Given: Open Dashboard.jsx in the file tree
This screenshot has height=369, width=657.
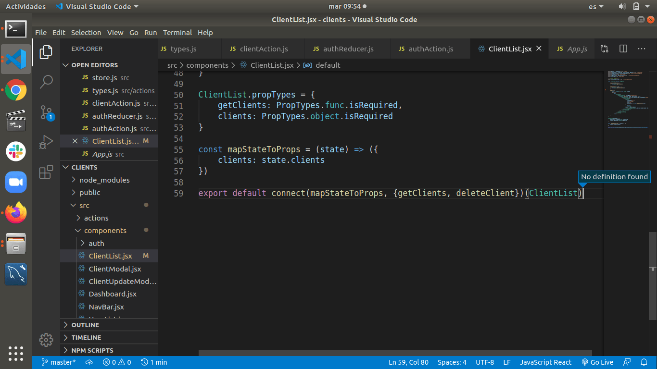Looking at the screenshot, I should 113,294.
